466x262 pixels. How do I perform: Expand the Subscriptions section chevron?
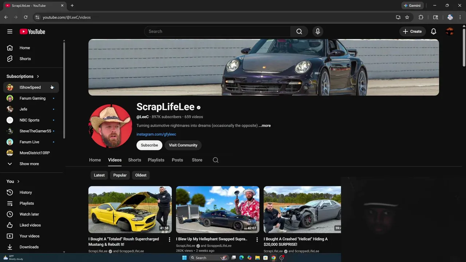(38, 76)
